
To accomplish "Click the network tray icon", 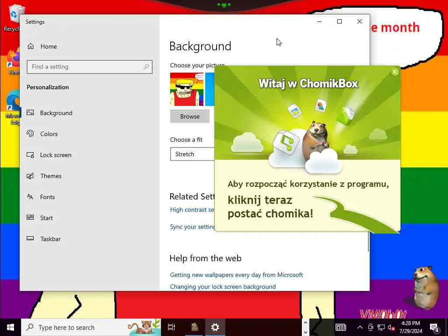I will tap(381, 327).
